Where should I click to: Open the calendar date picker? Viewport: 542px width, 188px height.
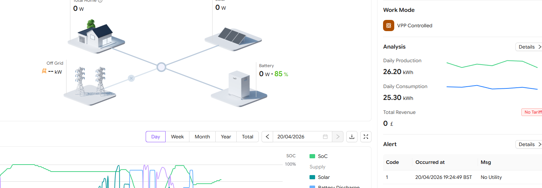point(325,137)
